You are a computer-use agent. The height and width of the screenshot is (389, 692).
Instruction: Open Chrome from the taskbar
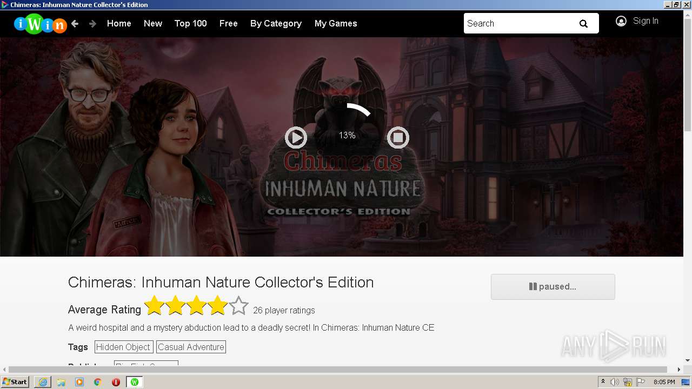pyautogui.click(x=98, y=382)
